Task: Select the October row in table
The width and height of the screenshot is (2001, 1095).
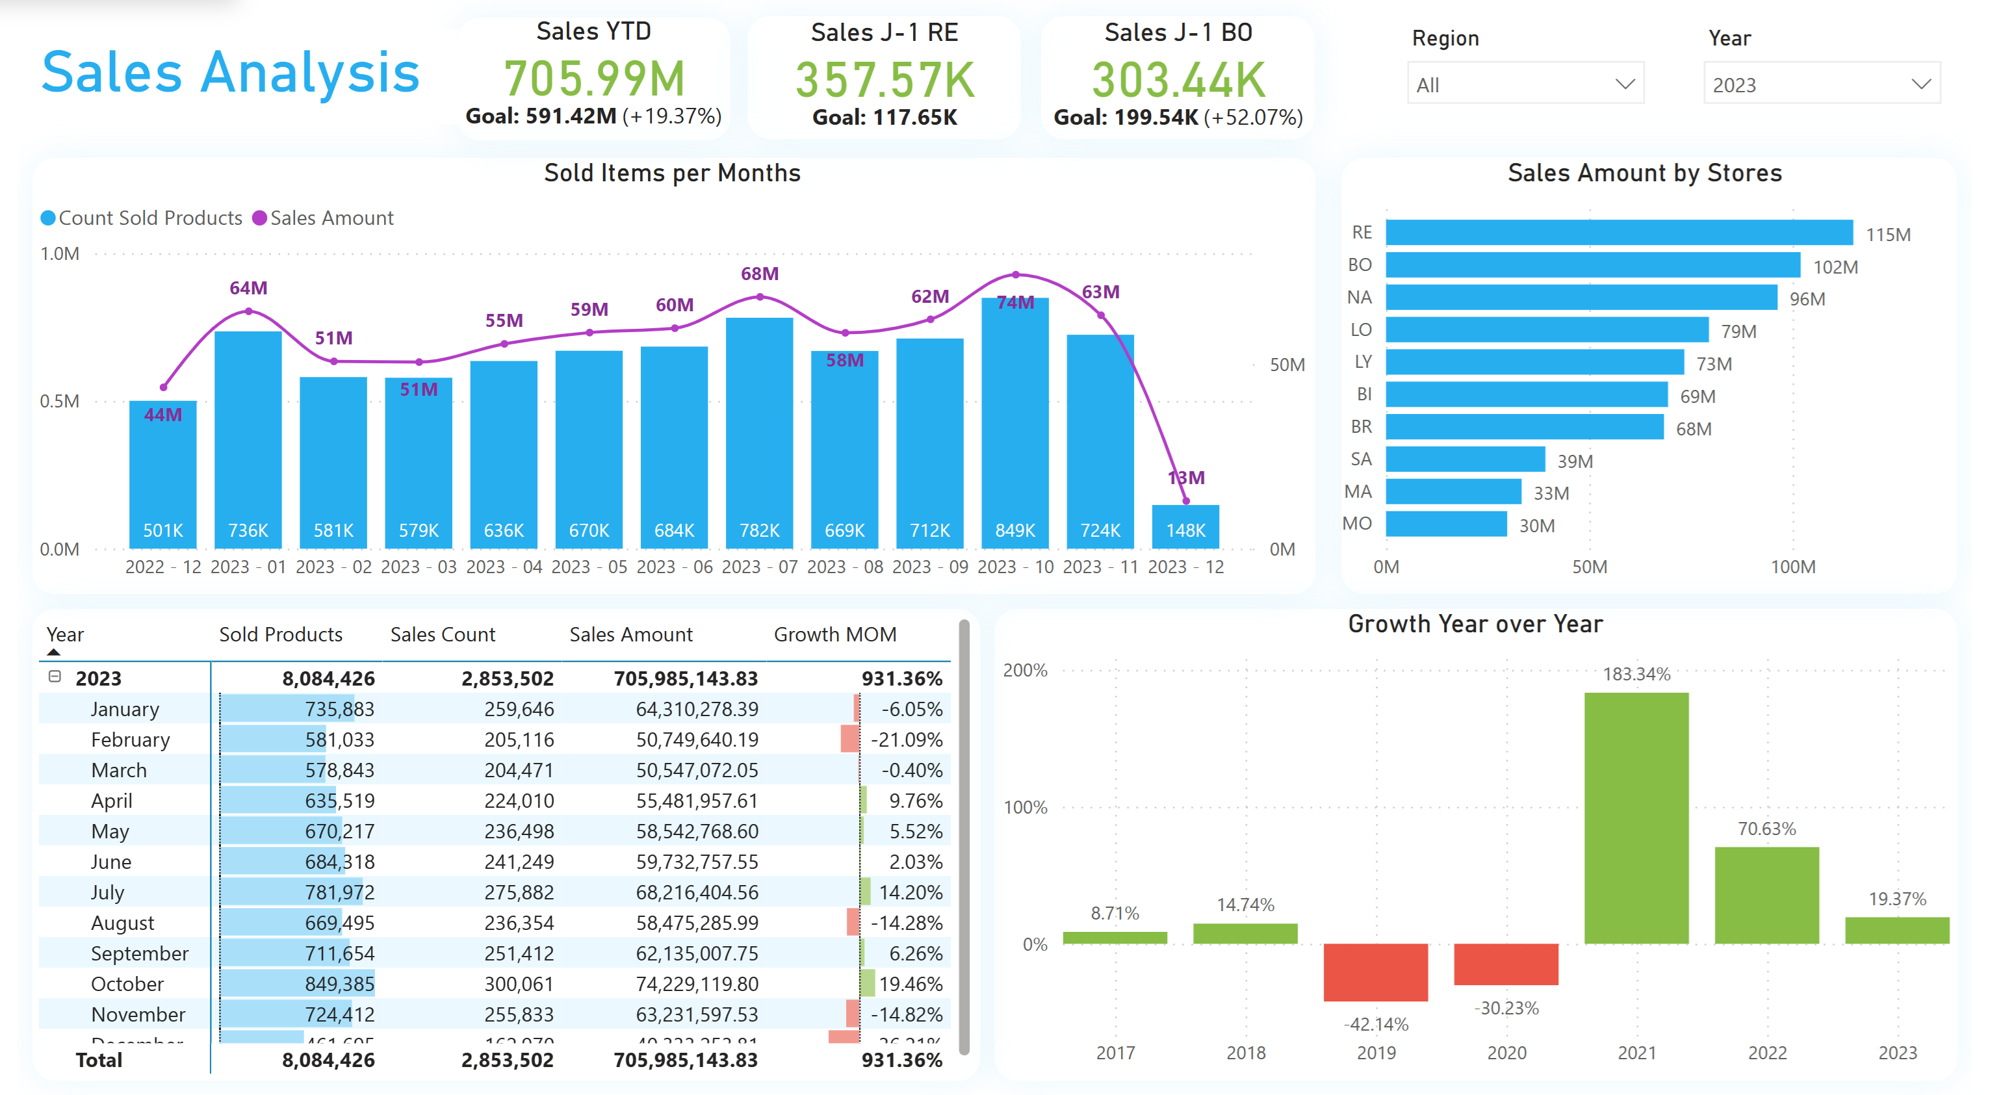Action: [127, 984]
